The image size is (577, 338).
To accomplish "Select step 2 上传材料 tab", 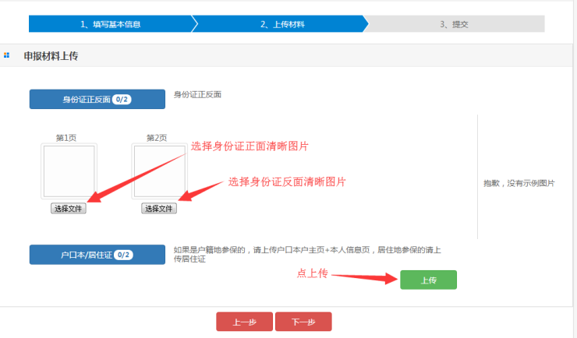I will coord(280,24).
